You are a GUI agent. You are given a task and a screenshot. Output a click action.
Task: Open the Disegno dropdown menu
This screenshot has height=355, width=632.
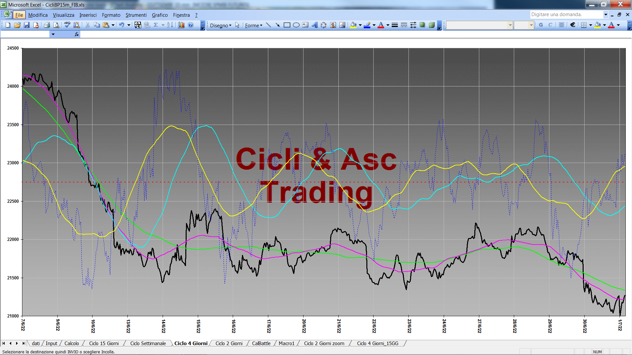221,25
